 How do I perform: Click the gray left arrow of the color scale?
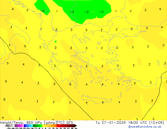[x=6, y=126]
